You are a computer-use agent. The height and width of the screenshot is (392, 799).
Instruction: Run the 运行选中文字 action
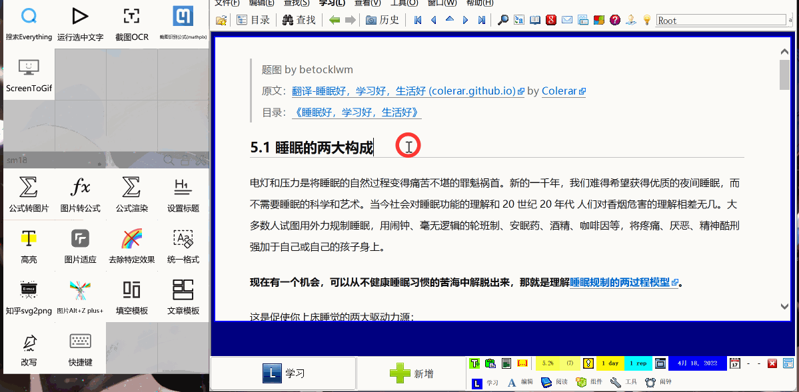coord(81,23)
